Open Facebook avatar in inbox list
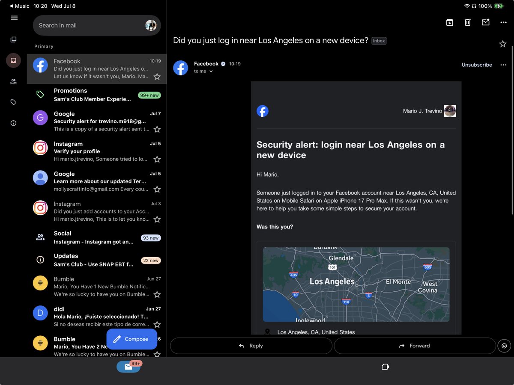The width and height of the screenshot is (514, 385). (x=40, y=65)
